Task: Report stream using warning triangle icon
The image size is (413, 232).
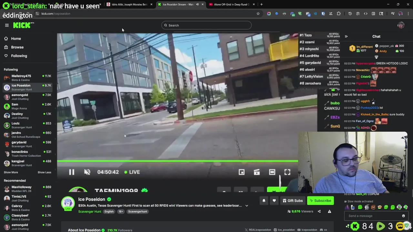Action: pyautogui.click(x=329, y=211)
